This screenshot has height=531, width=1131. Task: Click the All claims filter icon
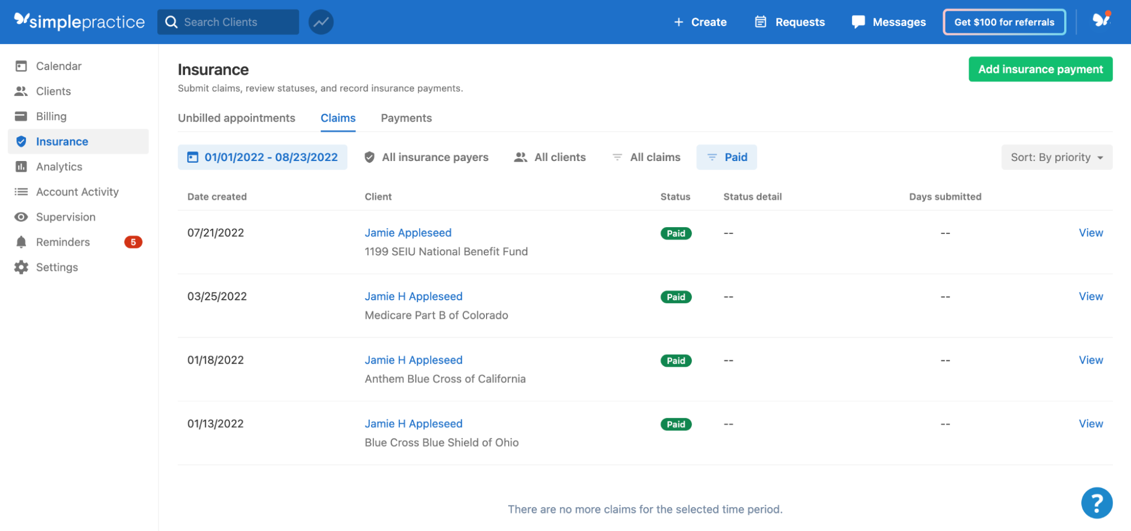pos(617,157)
